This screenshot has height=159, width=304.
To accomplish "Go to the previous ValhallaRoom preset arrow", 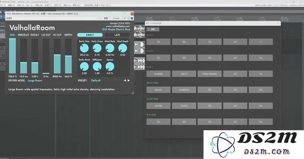I will click(x=125, y=80).
